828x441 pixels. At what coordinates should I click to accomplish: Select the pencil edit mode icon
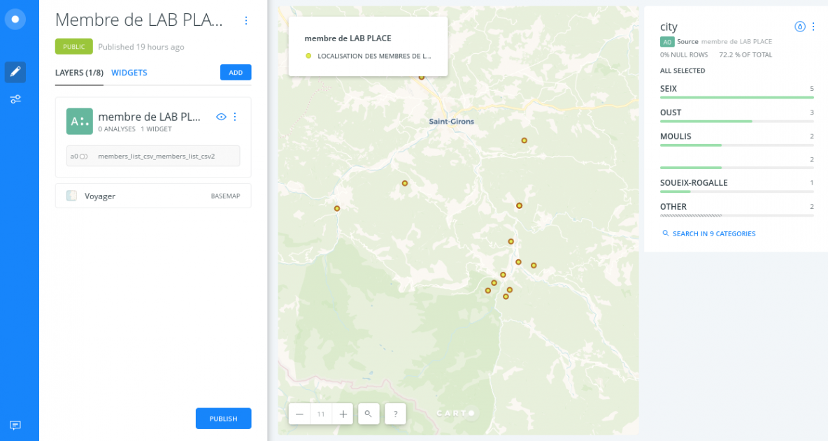tap(15, 72)
